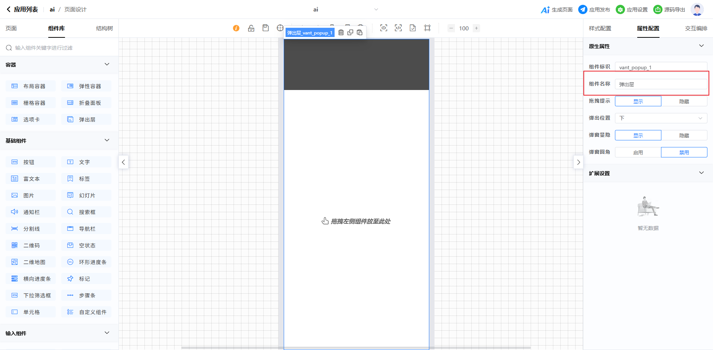Click the 应用发布 button
Screen dimensions: 713x350
coord(594,10)
